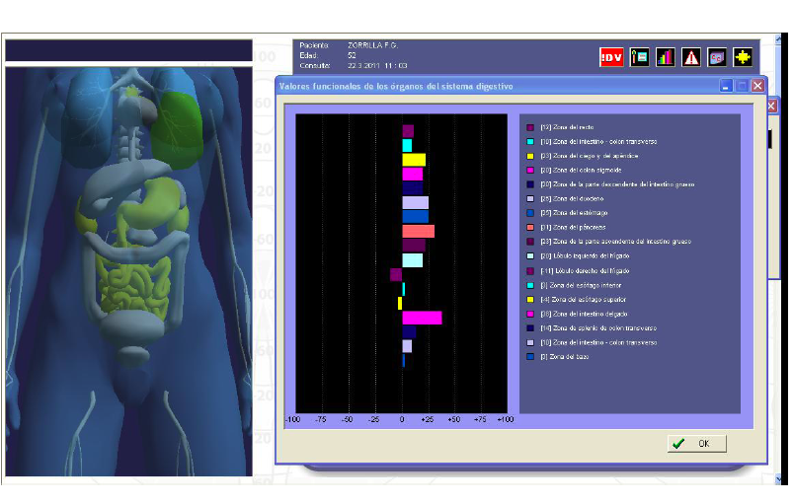793x503 pixels.
Task: Click the Zona del intestino delgado bar
Action: [x=421, y=318]
